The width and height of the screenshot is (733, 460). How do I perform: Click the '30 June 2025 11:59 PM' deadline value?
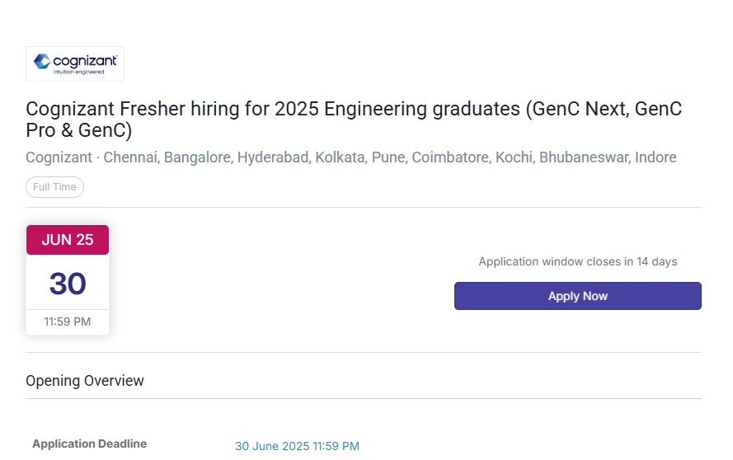(298, 446)
